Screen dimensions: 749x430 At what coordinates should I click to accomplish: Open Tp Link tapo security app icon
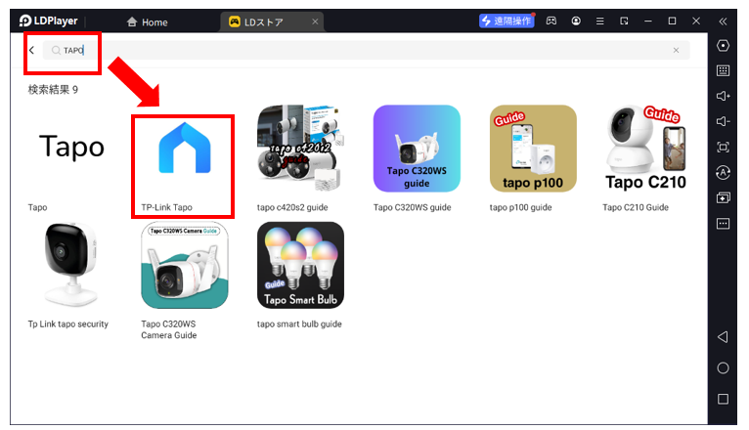tap(71, 265)
